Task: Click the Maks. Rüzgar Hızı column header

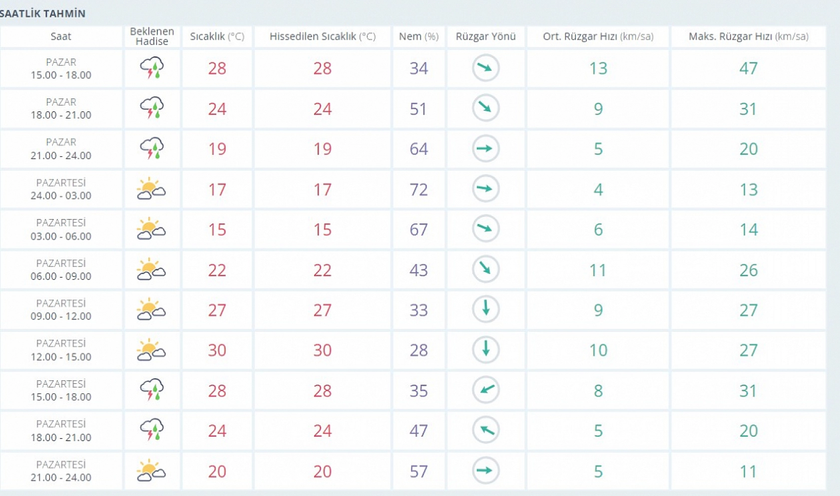Action: [748, 36]
